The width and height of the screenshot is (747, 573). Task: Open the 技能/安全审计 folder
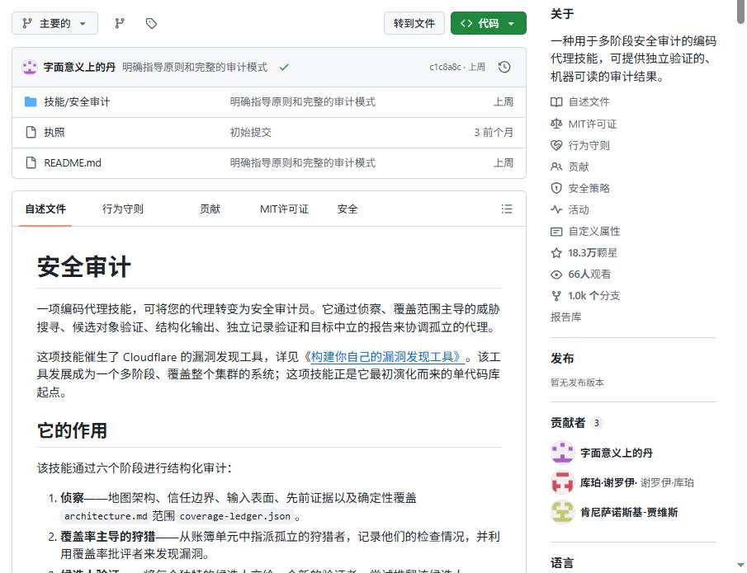pyautogui.click(x=77, y=102)
